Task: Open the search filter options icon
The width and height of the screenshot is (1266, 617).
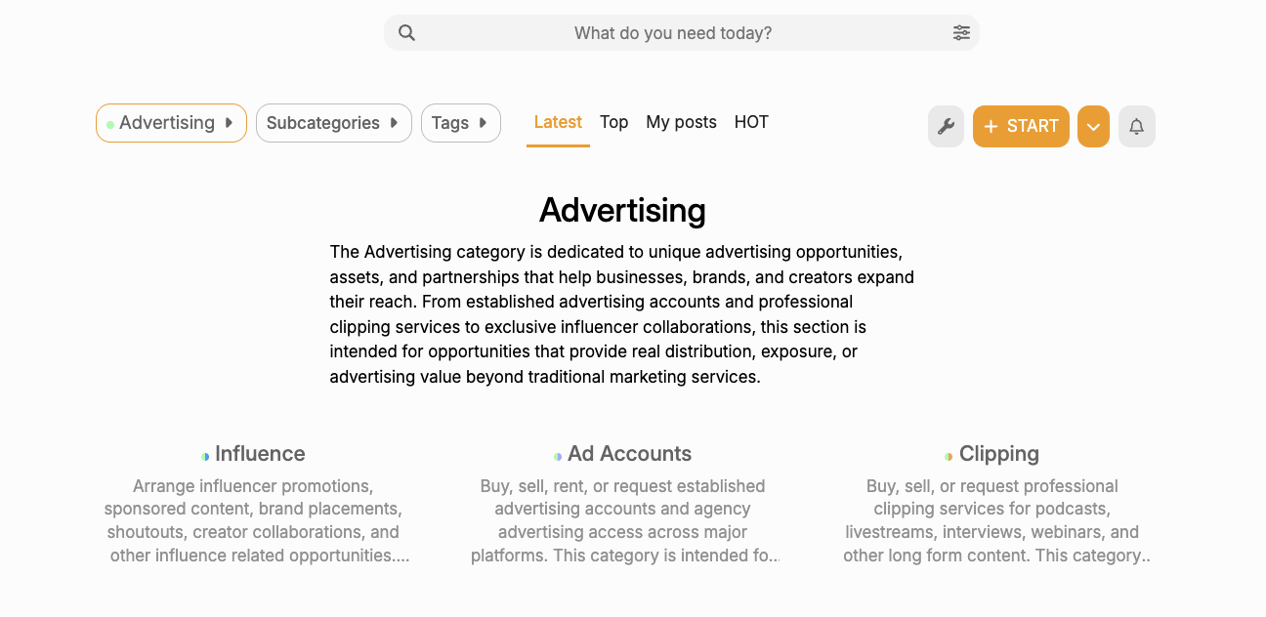Action: pos(962,33)
